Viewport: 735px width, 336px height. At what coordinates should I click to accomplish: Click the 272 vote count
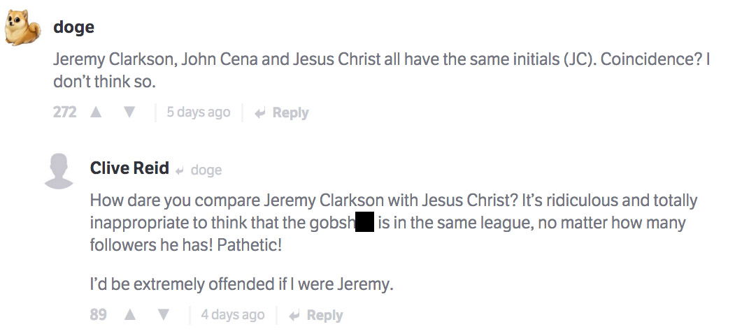64,112
